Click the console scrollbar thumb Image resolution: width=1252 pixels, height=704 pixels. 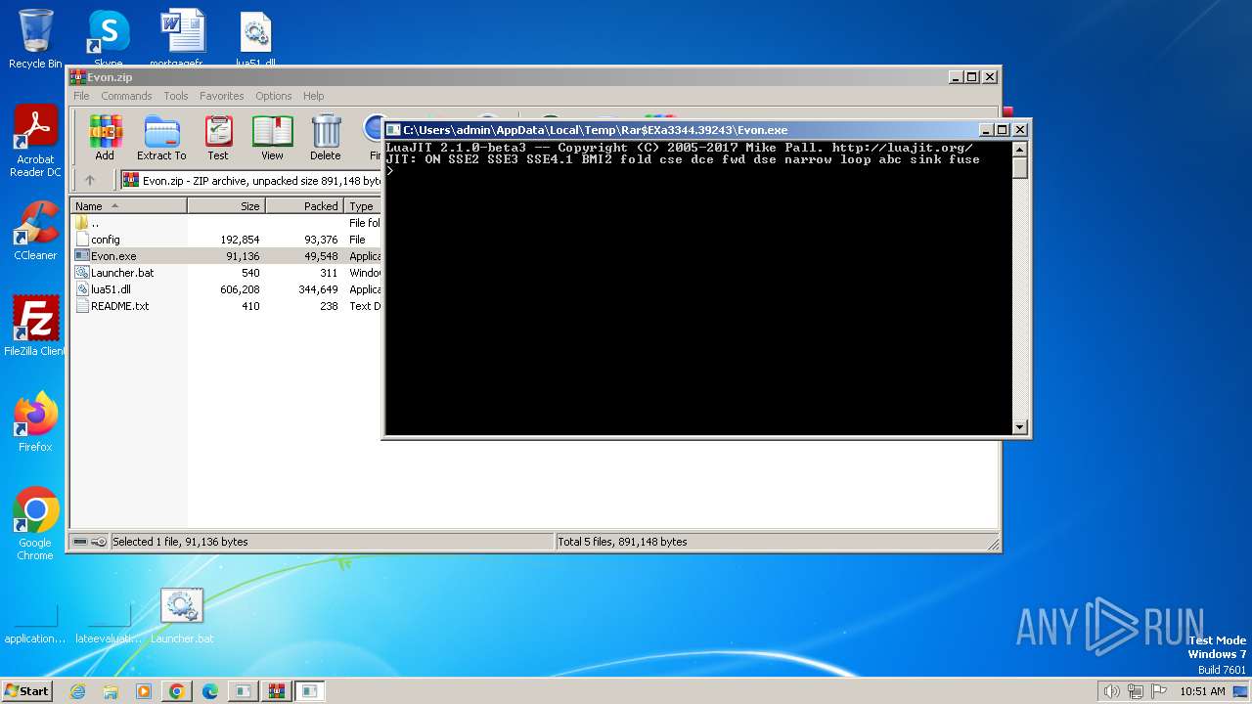[1019, 168]
